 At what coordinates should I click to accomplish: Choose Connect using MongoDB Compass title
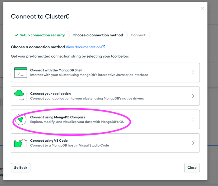[58, 117]
